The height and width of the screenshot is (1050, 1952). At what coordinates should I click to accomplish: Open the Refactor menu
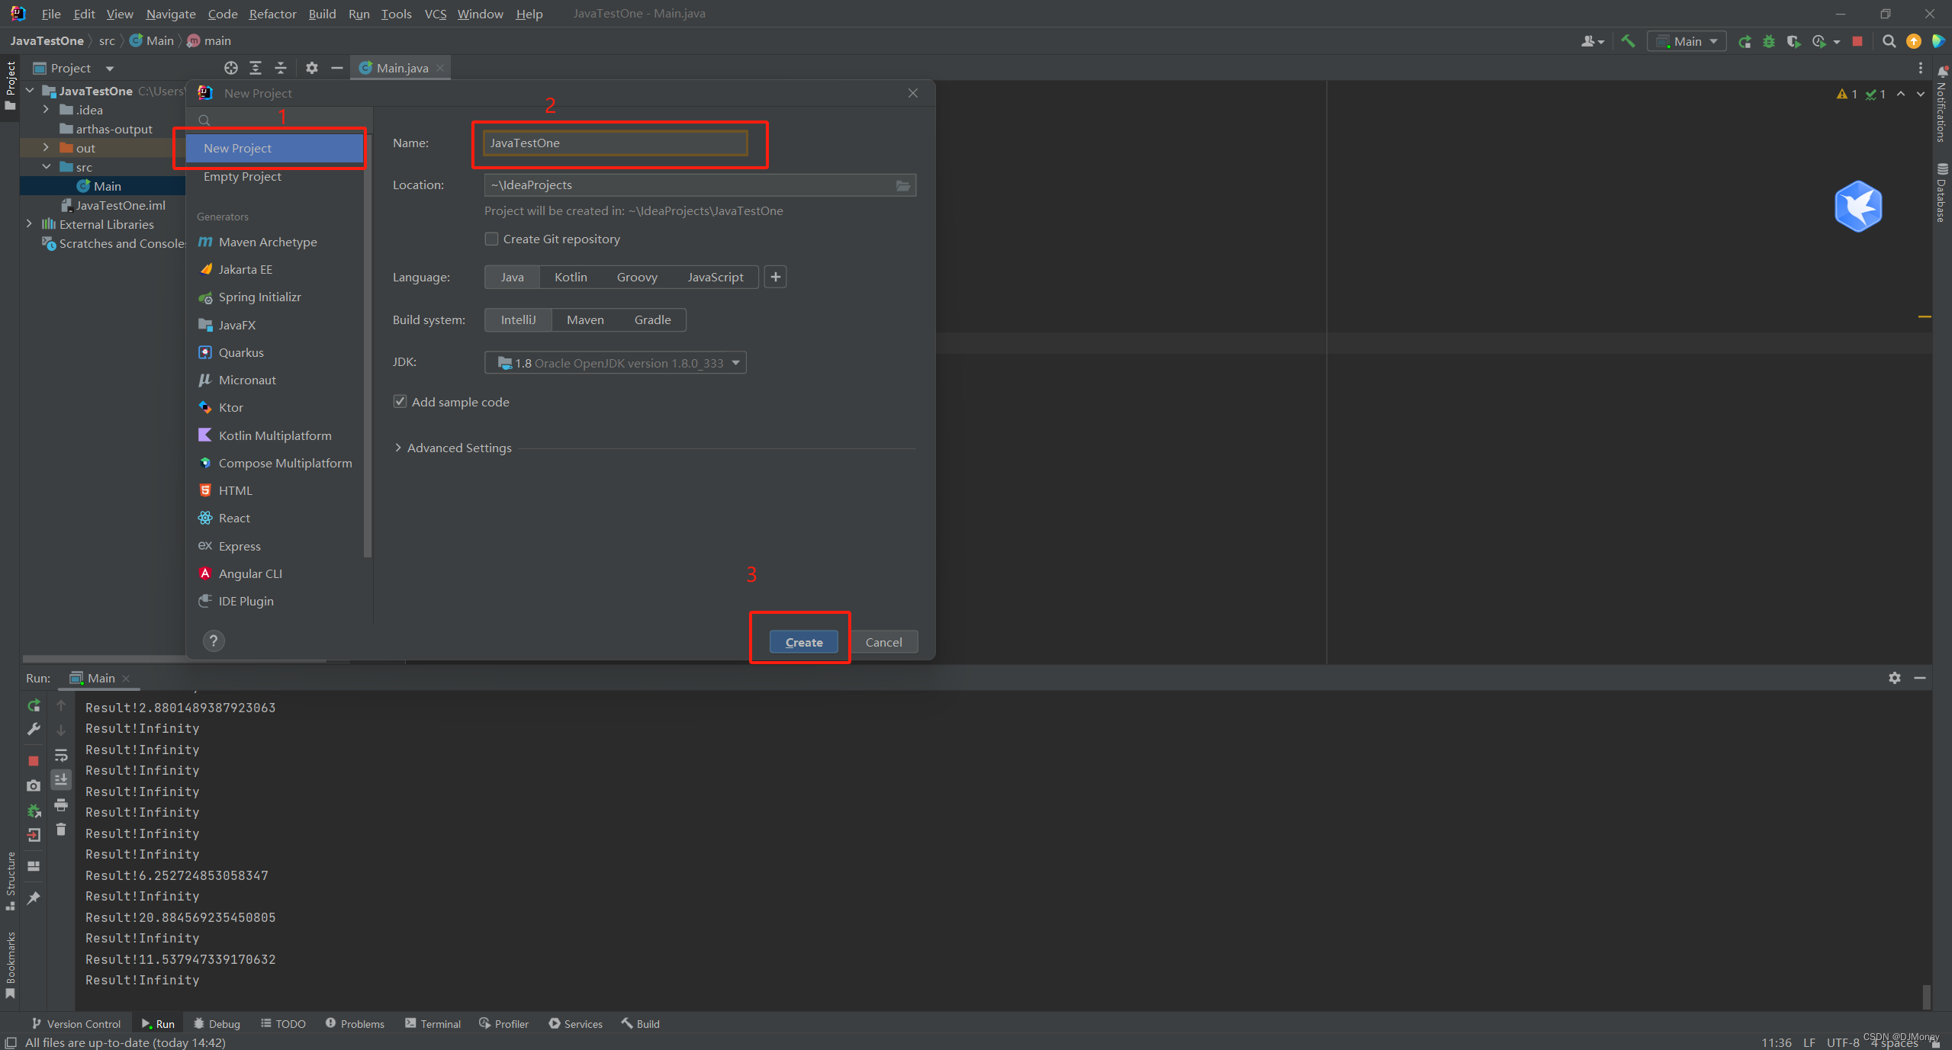click(x=272, y=14)
